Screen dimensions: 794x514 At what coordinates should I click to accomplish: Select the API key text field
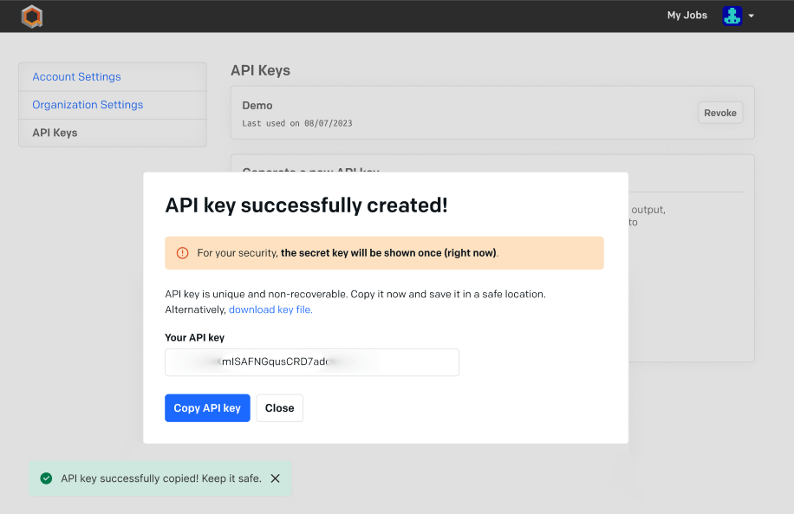tap(311, 361)
